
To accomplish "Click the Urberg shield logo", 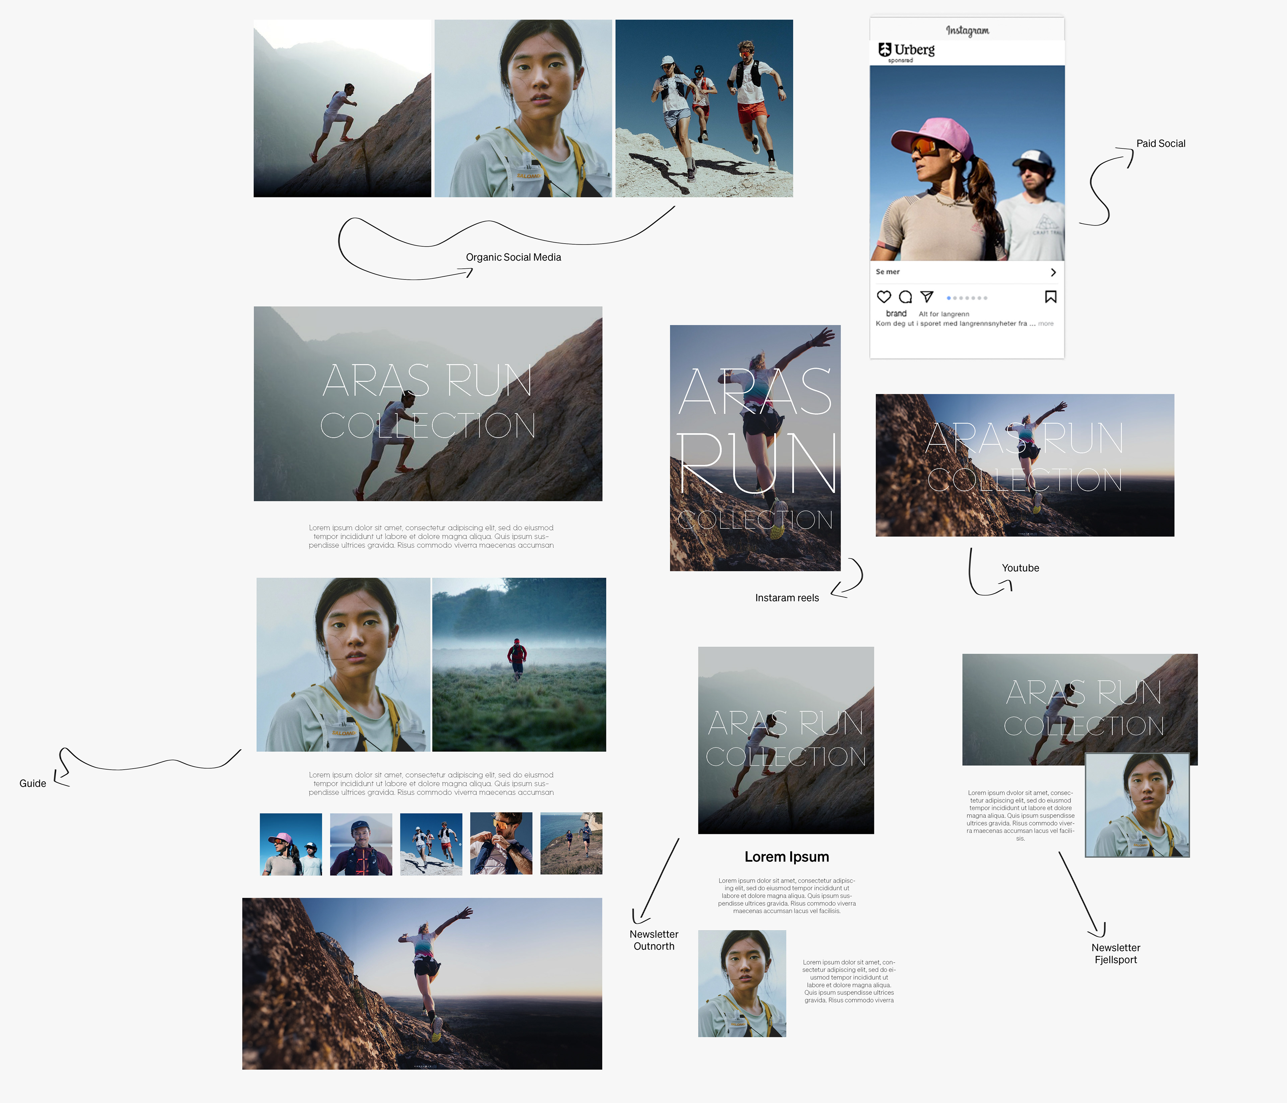I will point(884,50).
